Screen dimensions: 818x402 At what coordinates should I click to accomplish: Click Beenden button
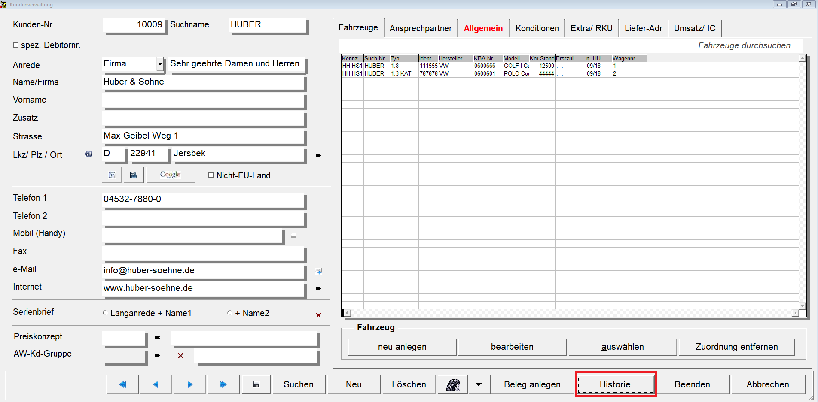coord(692,384)
